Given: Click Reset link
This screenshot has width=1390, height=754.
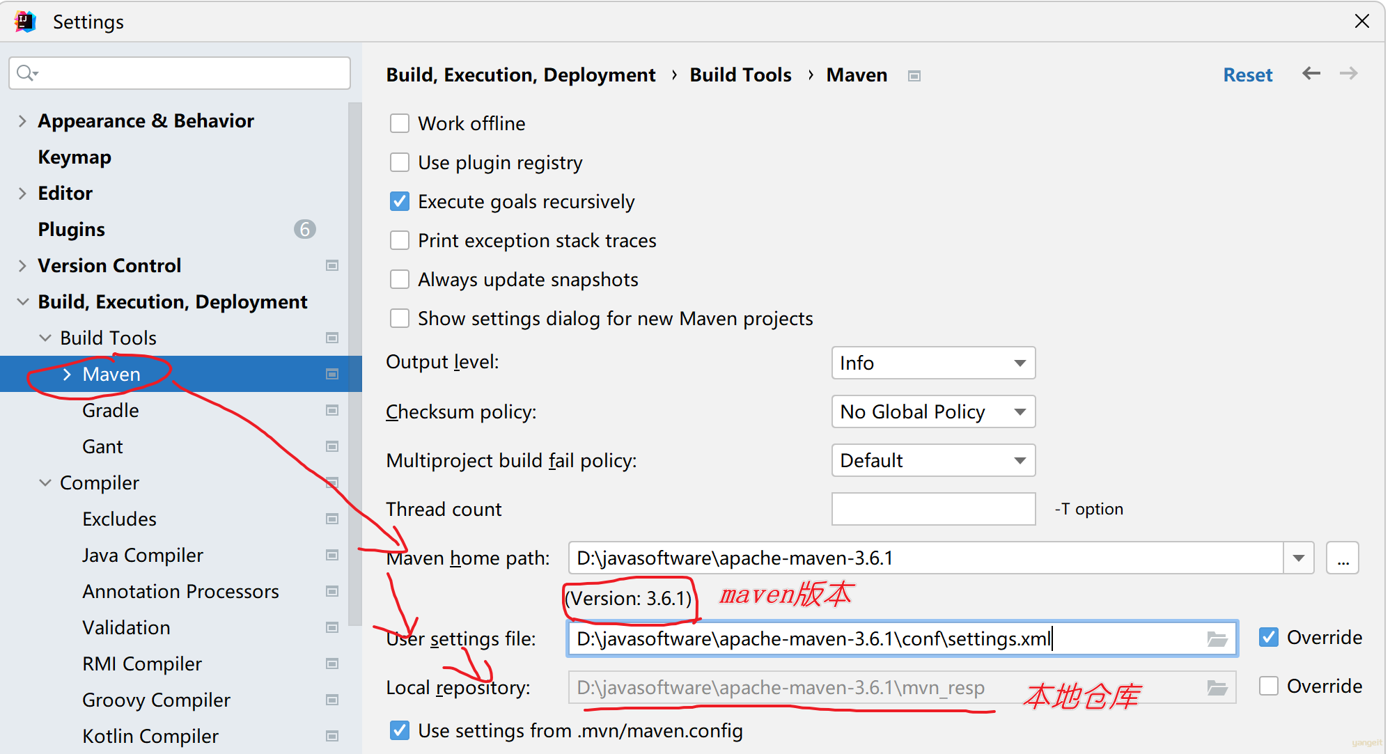Looking at the screenshot, I should [1247, 74].
